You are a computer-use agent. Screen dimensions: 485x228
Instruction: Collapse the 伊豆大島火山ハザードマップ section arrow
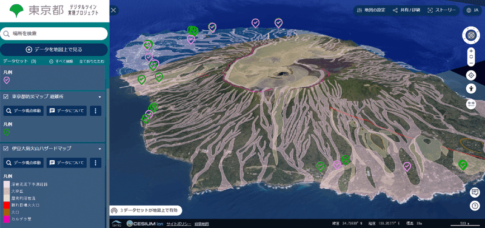[99, 149]
